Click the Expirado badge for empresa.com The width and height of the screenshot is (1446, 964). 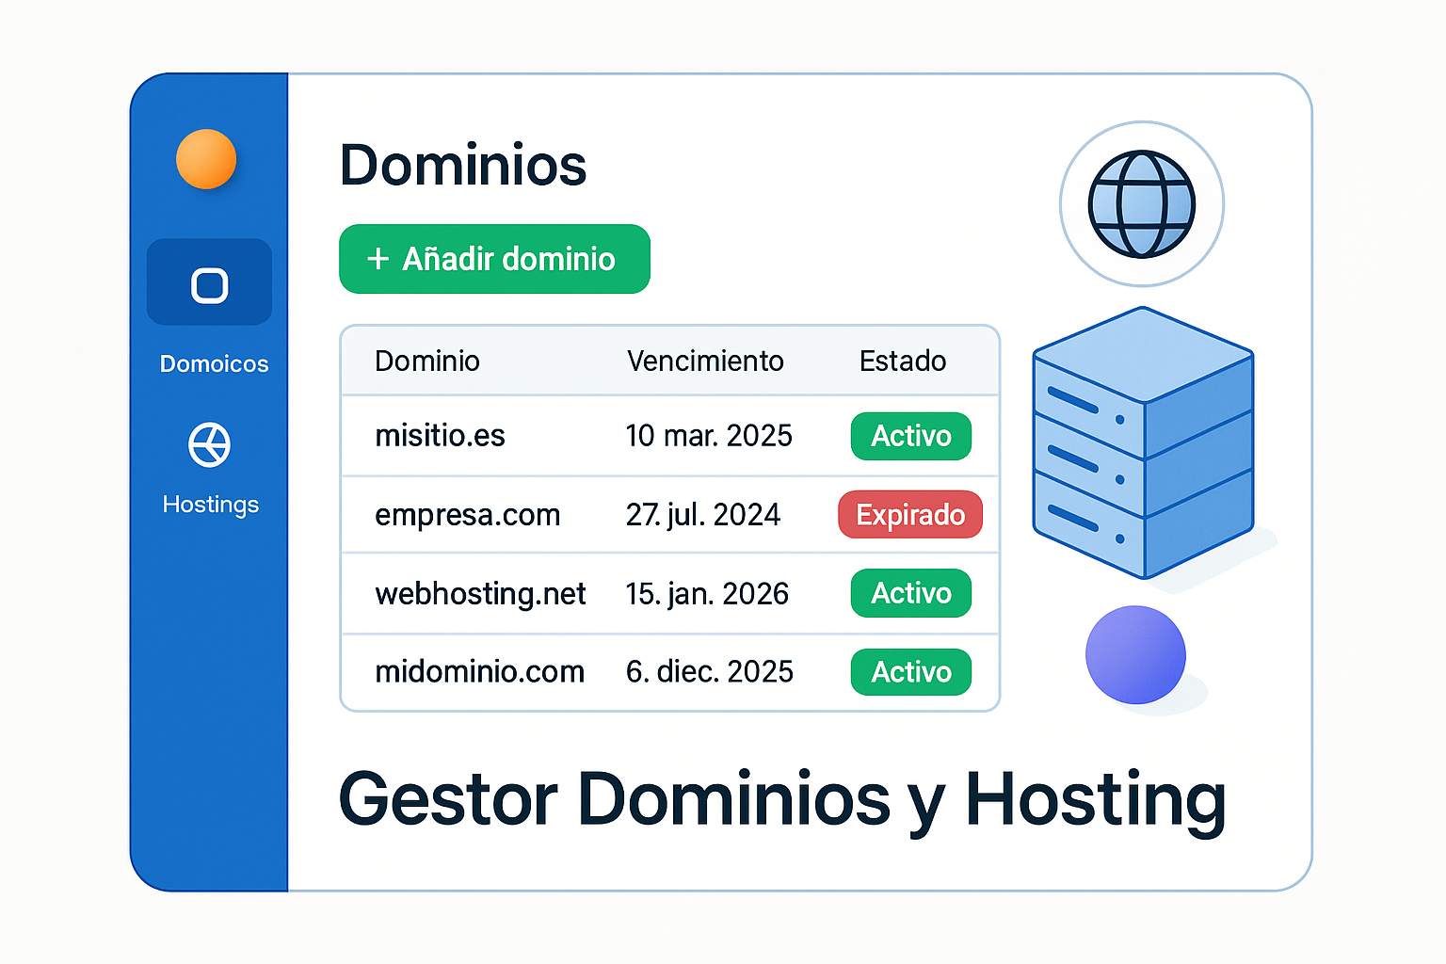coord(909,515)
